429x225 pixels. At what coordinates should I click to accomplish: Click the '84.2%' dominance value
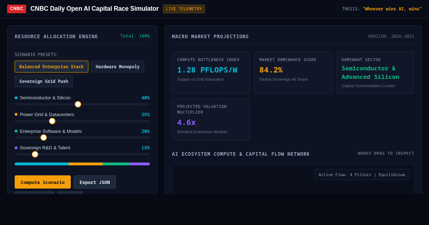click(271, 70)
